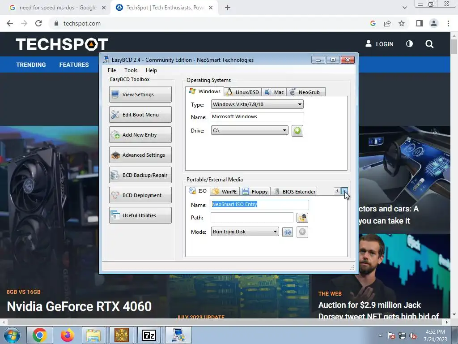
Task: Click the Chrome share page icon
Action: coord(387,23)
